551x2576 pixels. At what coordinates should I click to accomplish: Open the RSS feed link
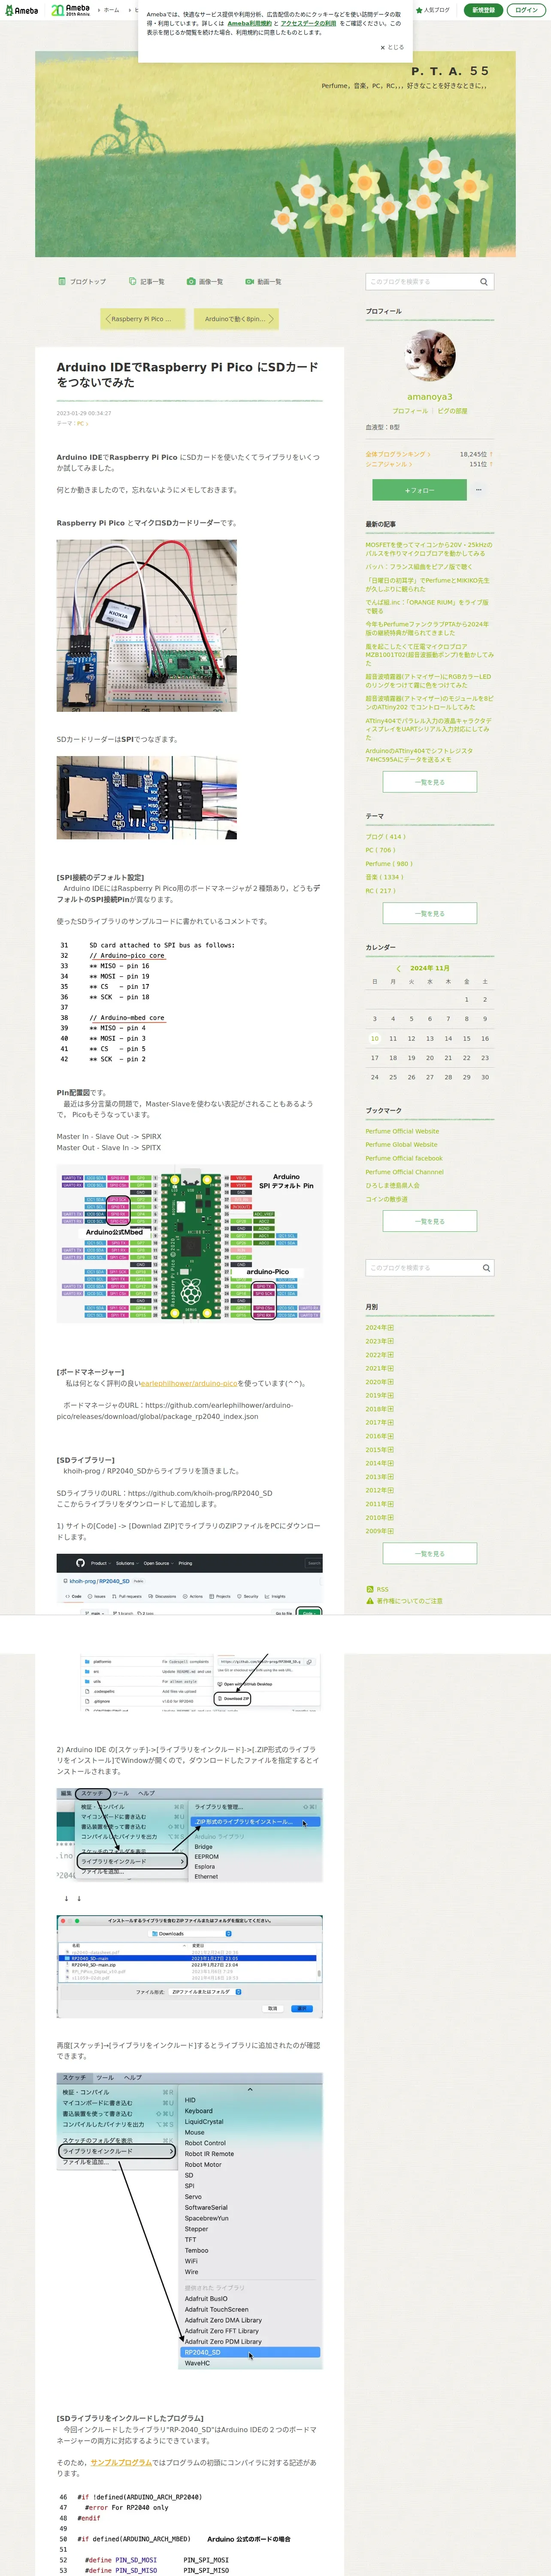coord(378,1589)
